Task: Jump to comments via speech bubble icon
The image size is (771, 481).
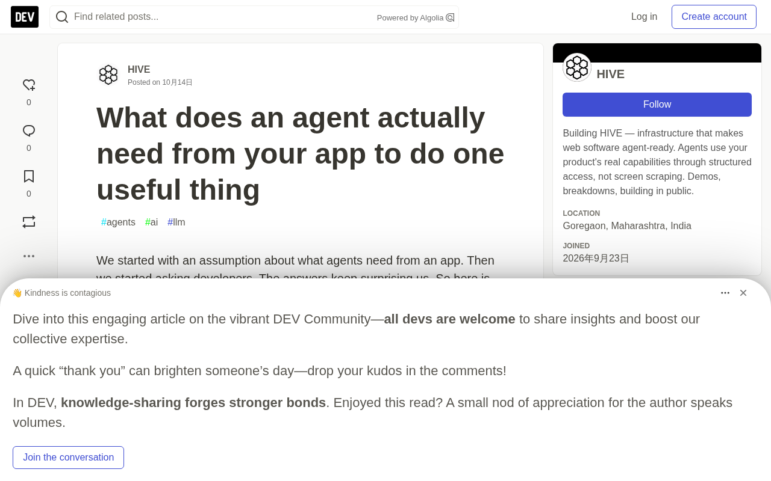Action: coord(29,131)
